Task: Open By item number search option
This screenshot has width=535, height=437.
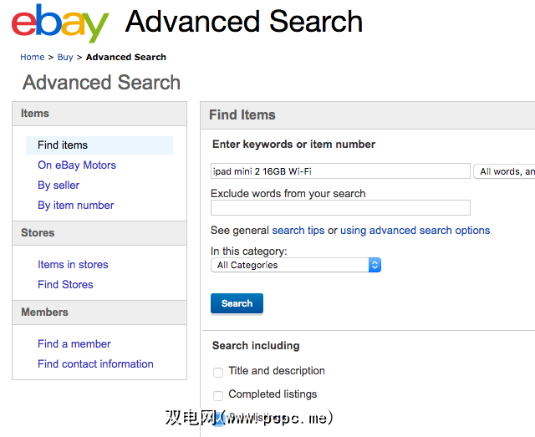Action: point(75,206)
